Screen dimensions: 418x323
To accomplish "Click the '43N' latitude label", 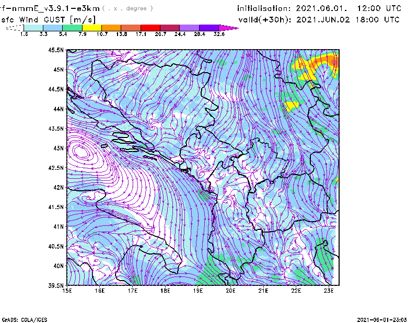I will point(59,148).
